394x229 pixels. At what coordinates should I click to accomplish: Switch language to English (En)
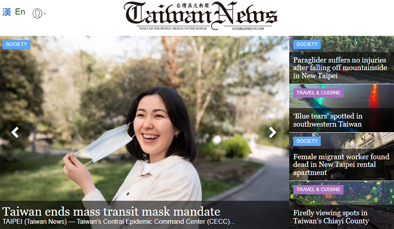[x=20, y=12]
